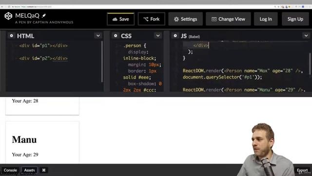Open HTML editor settings gear

click(x=11, y=36)
